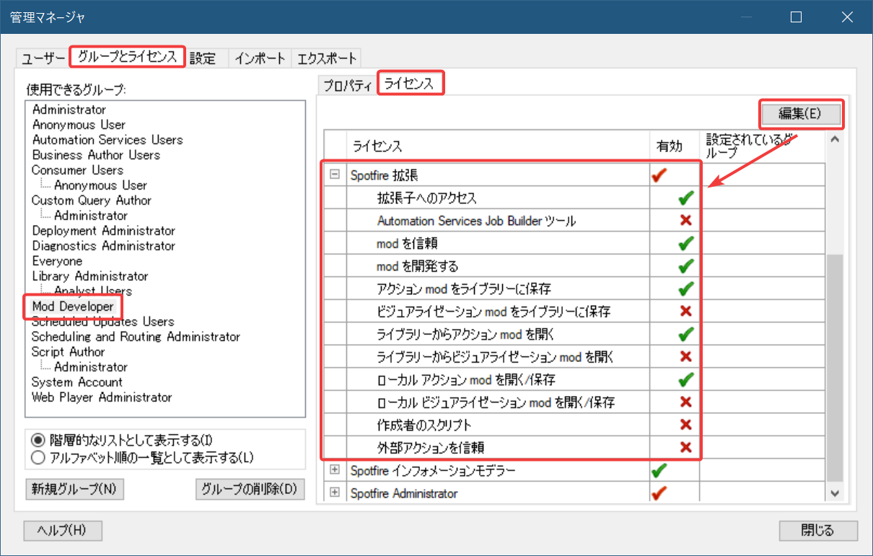Screen dimensions: 873x556
Task: Select the Everyone group
Action: (x=57, y=261)
